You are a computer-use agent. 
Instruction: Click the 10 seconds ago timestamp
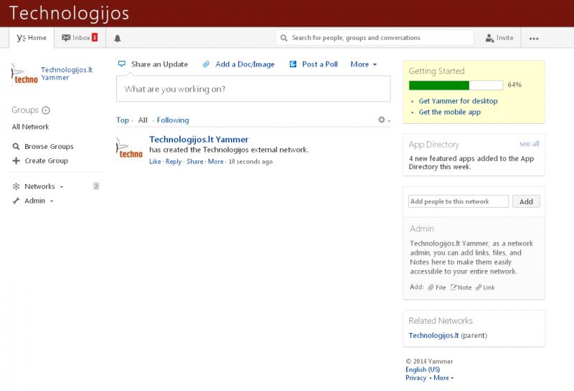point(250,162)
